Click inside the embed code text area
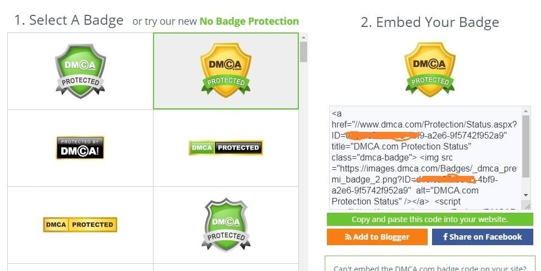The width and height of the screenshot is (541, 271). point(424,159)
